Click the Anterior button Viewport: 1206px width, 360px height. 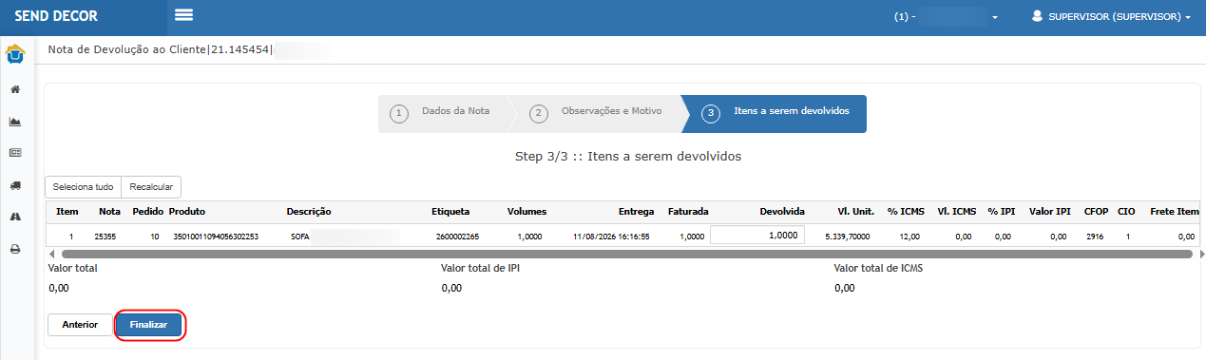[x=80, y=325]
